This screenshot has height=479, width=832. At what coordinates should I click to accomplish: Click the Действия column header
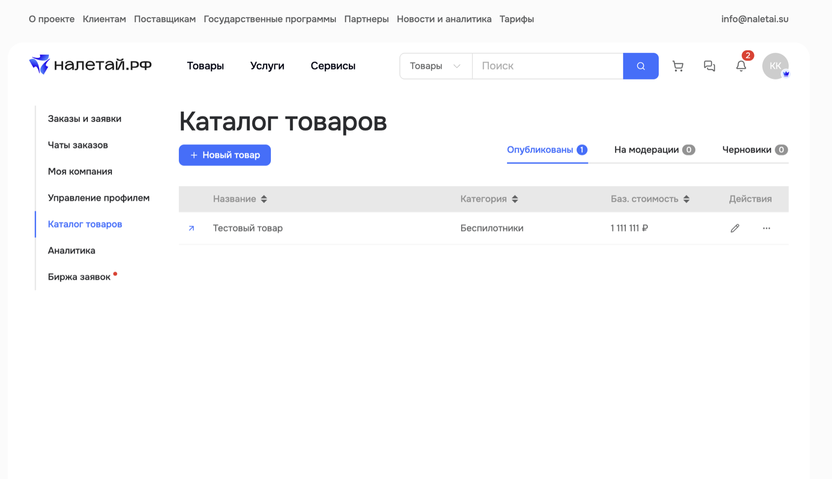(x=750, y=199)
